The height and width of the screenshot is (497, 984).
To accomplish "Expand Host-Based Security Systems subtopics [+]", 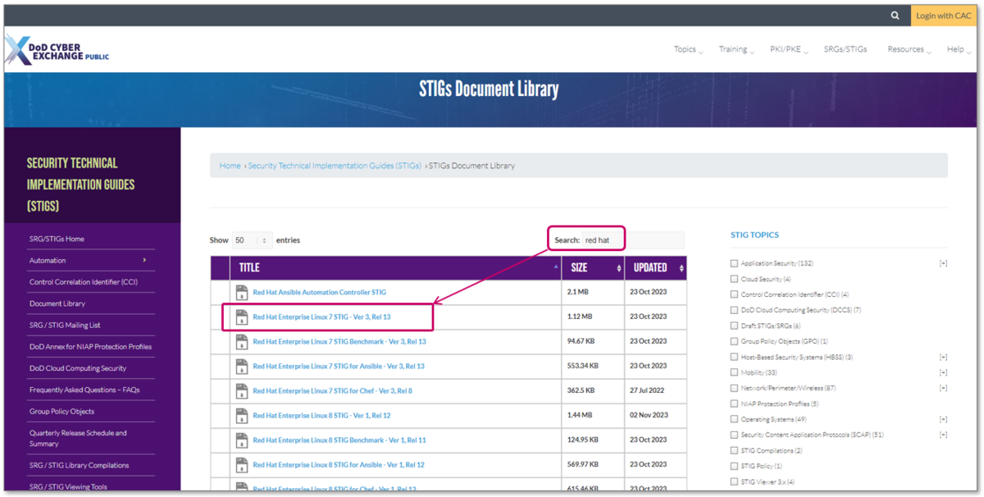I will click(x=943, y=357).
